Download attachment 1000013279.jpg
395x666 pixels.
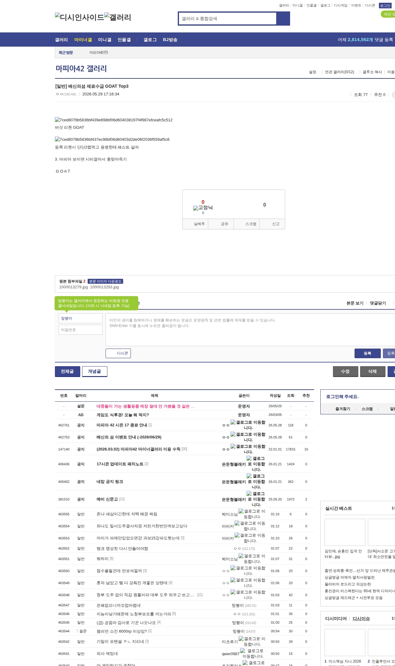coord(73,287)
